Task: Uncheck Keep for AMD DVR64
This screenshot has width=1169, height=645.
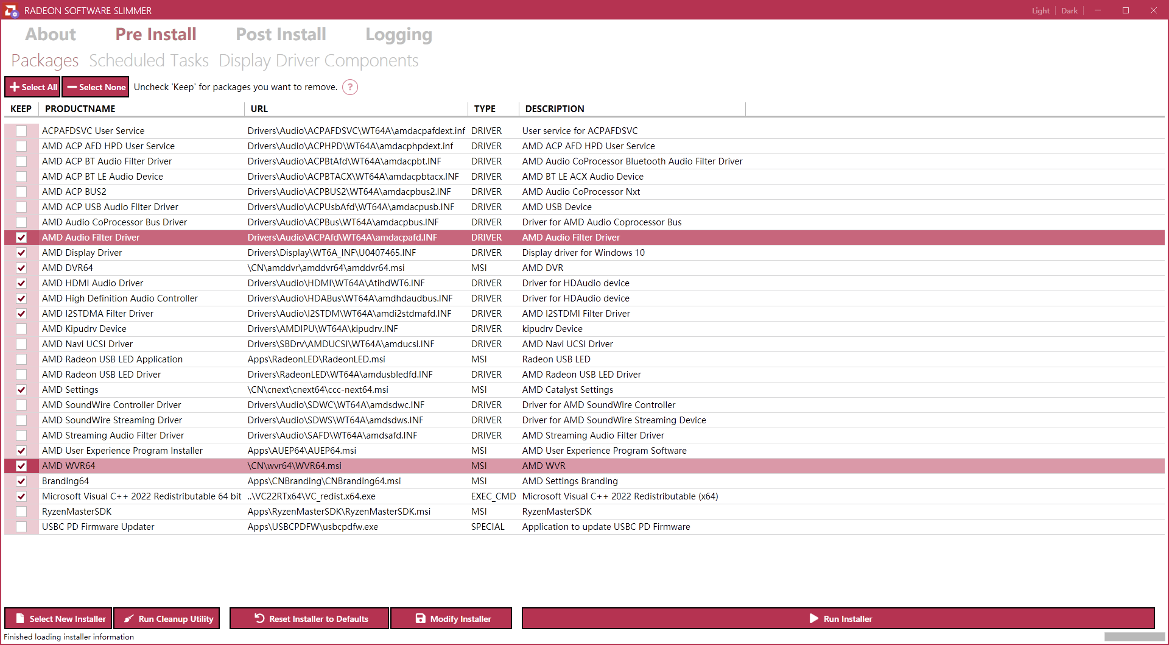Action: (x=21, y=268)
